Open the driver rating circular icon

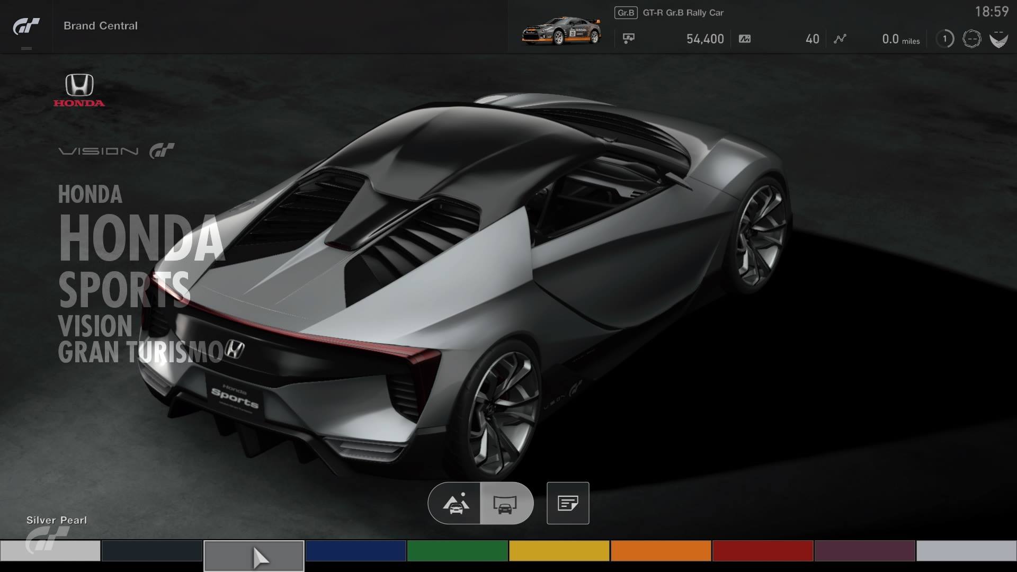point(971,39)
